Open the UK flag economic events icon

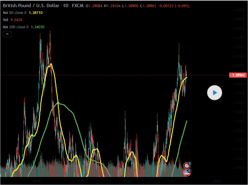[187, 165]
